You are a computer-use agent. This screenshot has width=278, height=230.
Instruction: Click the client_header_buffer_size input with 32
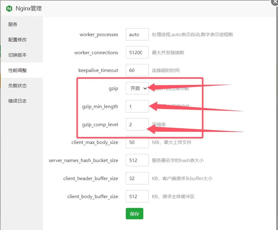pyautogui.click(x=137, y=178)
